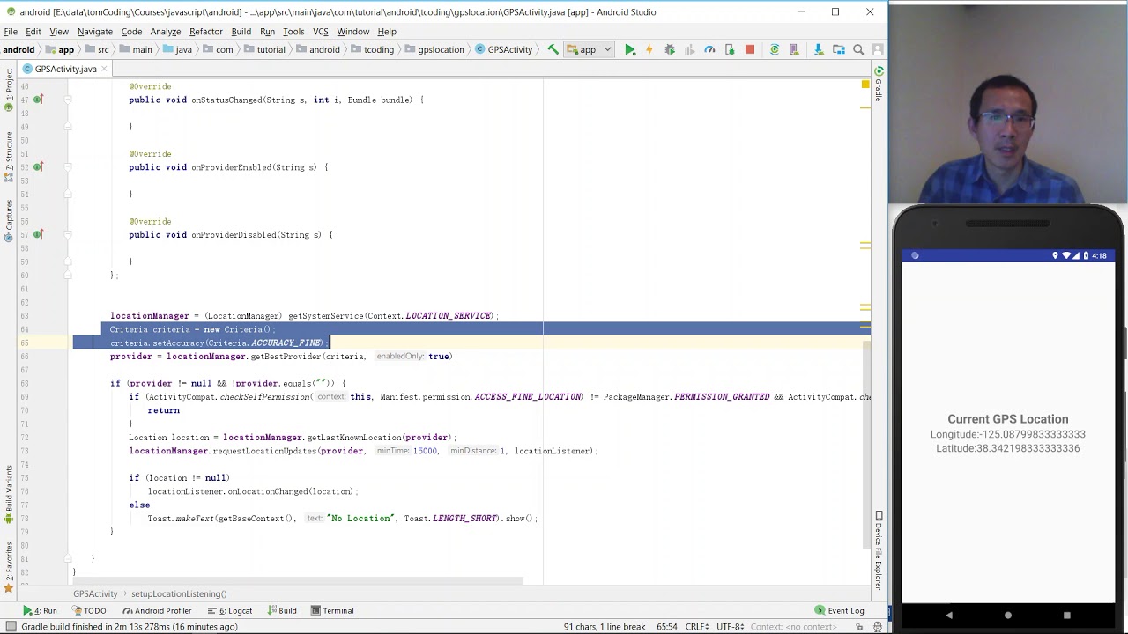Close the GPSActivity.java tab

click(x=104, y=69)
